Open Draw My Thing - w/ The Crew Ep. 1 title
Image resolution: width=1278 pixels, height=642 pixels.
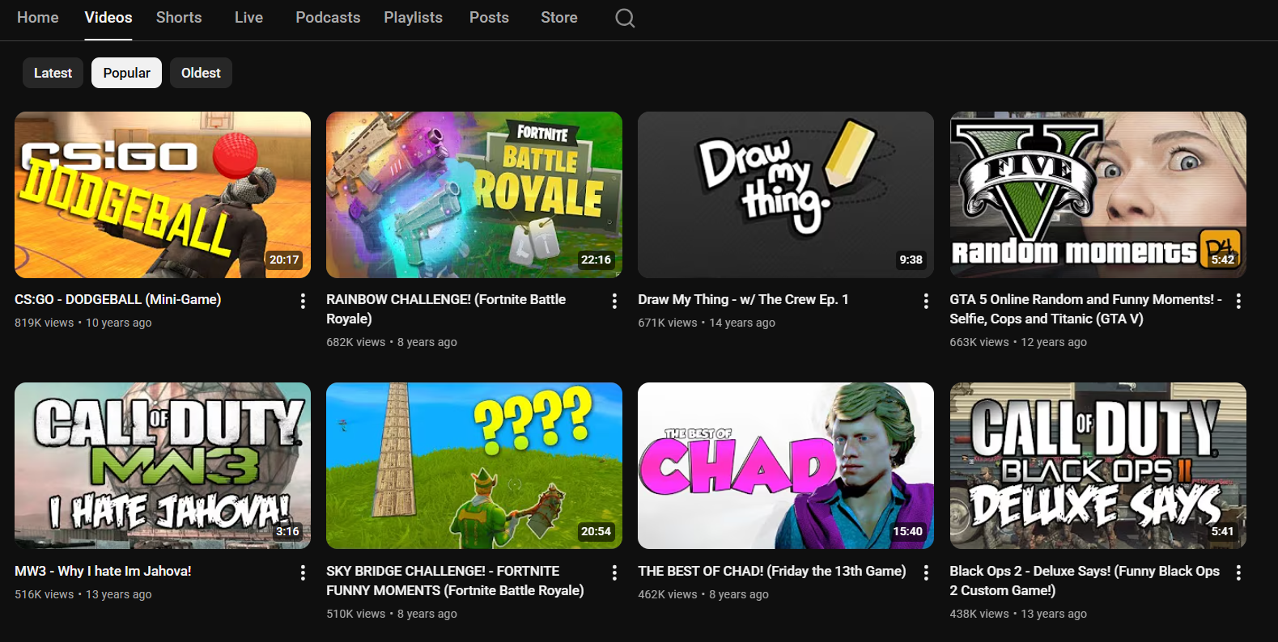[743, 299]
